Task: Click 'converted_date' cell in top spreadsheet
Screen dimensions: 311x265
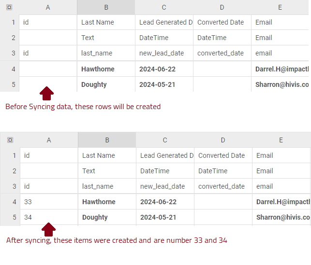Action: point(222,53)
